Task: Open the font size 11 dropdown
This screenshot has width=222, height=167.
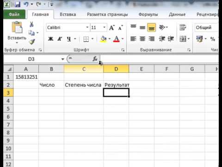Action: click(x=105, y=27)
